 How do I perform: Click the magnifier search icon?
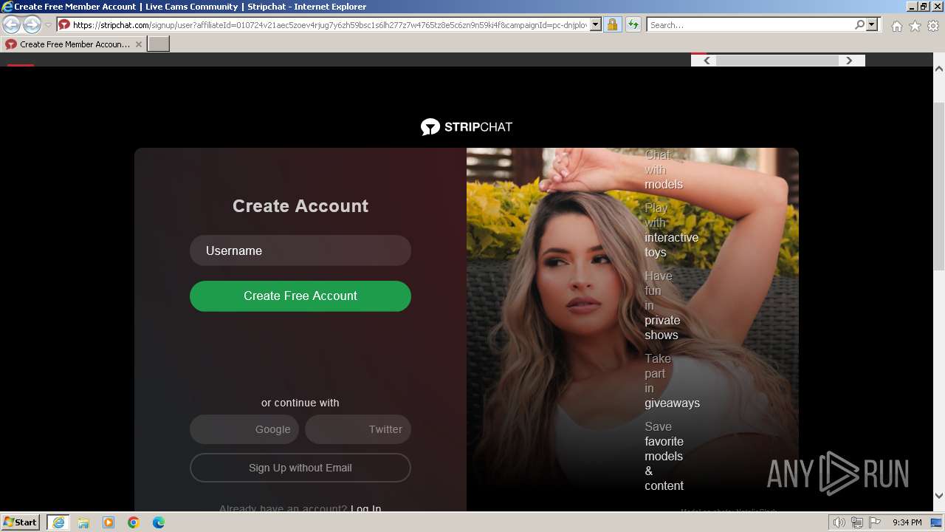point(859,25)
